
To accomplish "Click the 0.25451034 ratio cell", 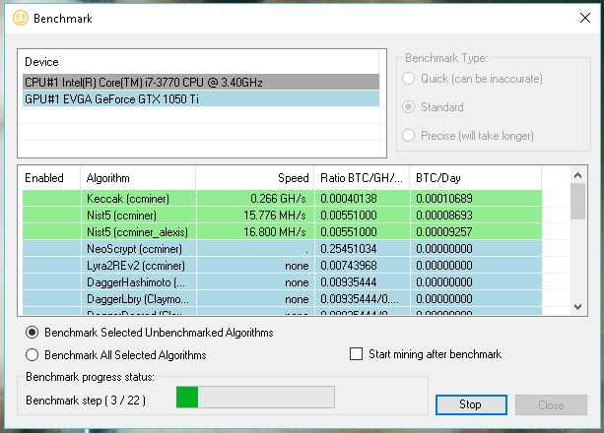I will (x=362, y=249).
